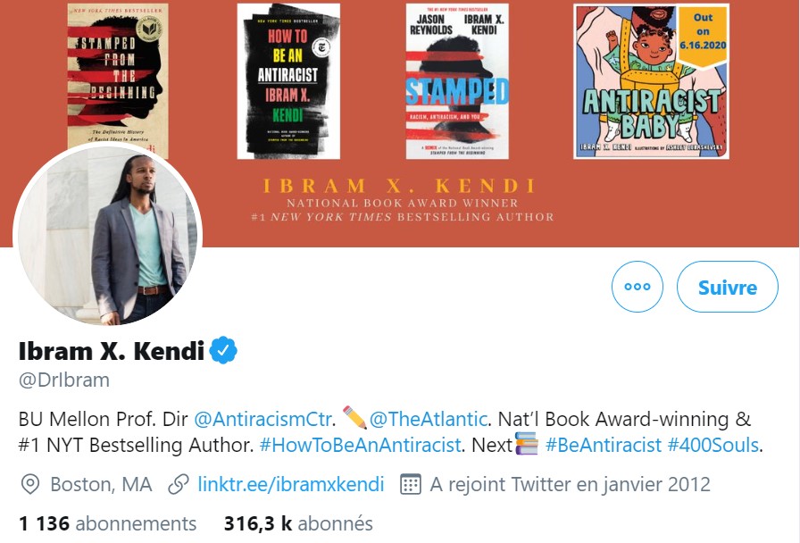Click the location pin icon

click(x=30, y=484)
